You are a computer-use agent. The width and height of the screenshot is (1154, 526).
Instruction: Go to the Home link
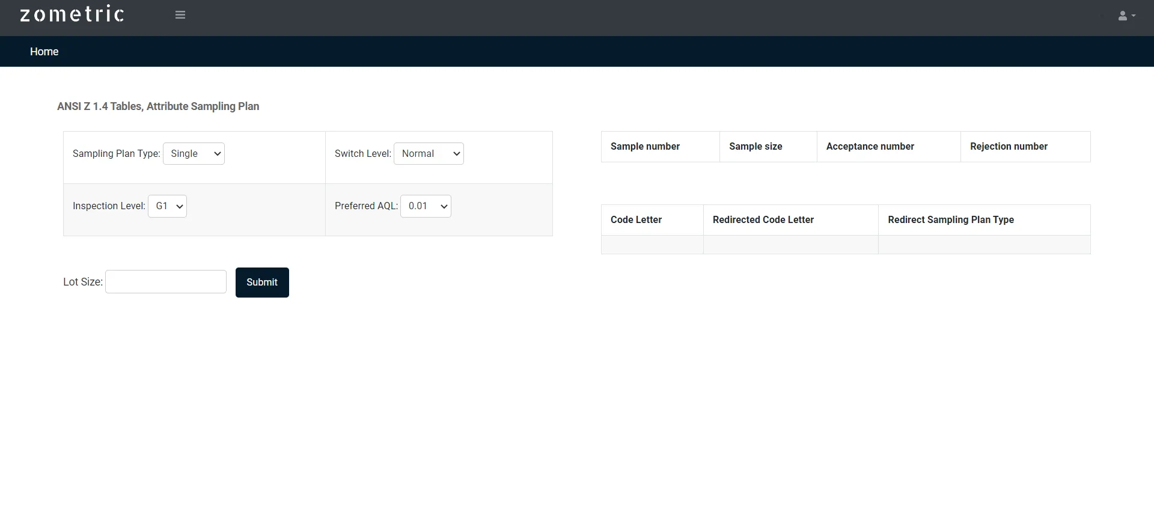click(44, 52)
